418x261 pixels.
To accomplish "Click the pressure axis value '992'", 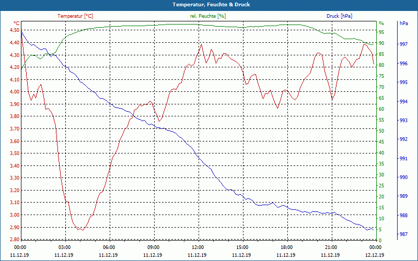I will pyautogui.click(x=403, y=139).
